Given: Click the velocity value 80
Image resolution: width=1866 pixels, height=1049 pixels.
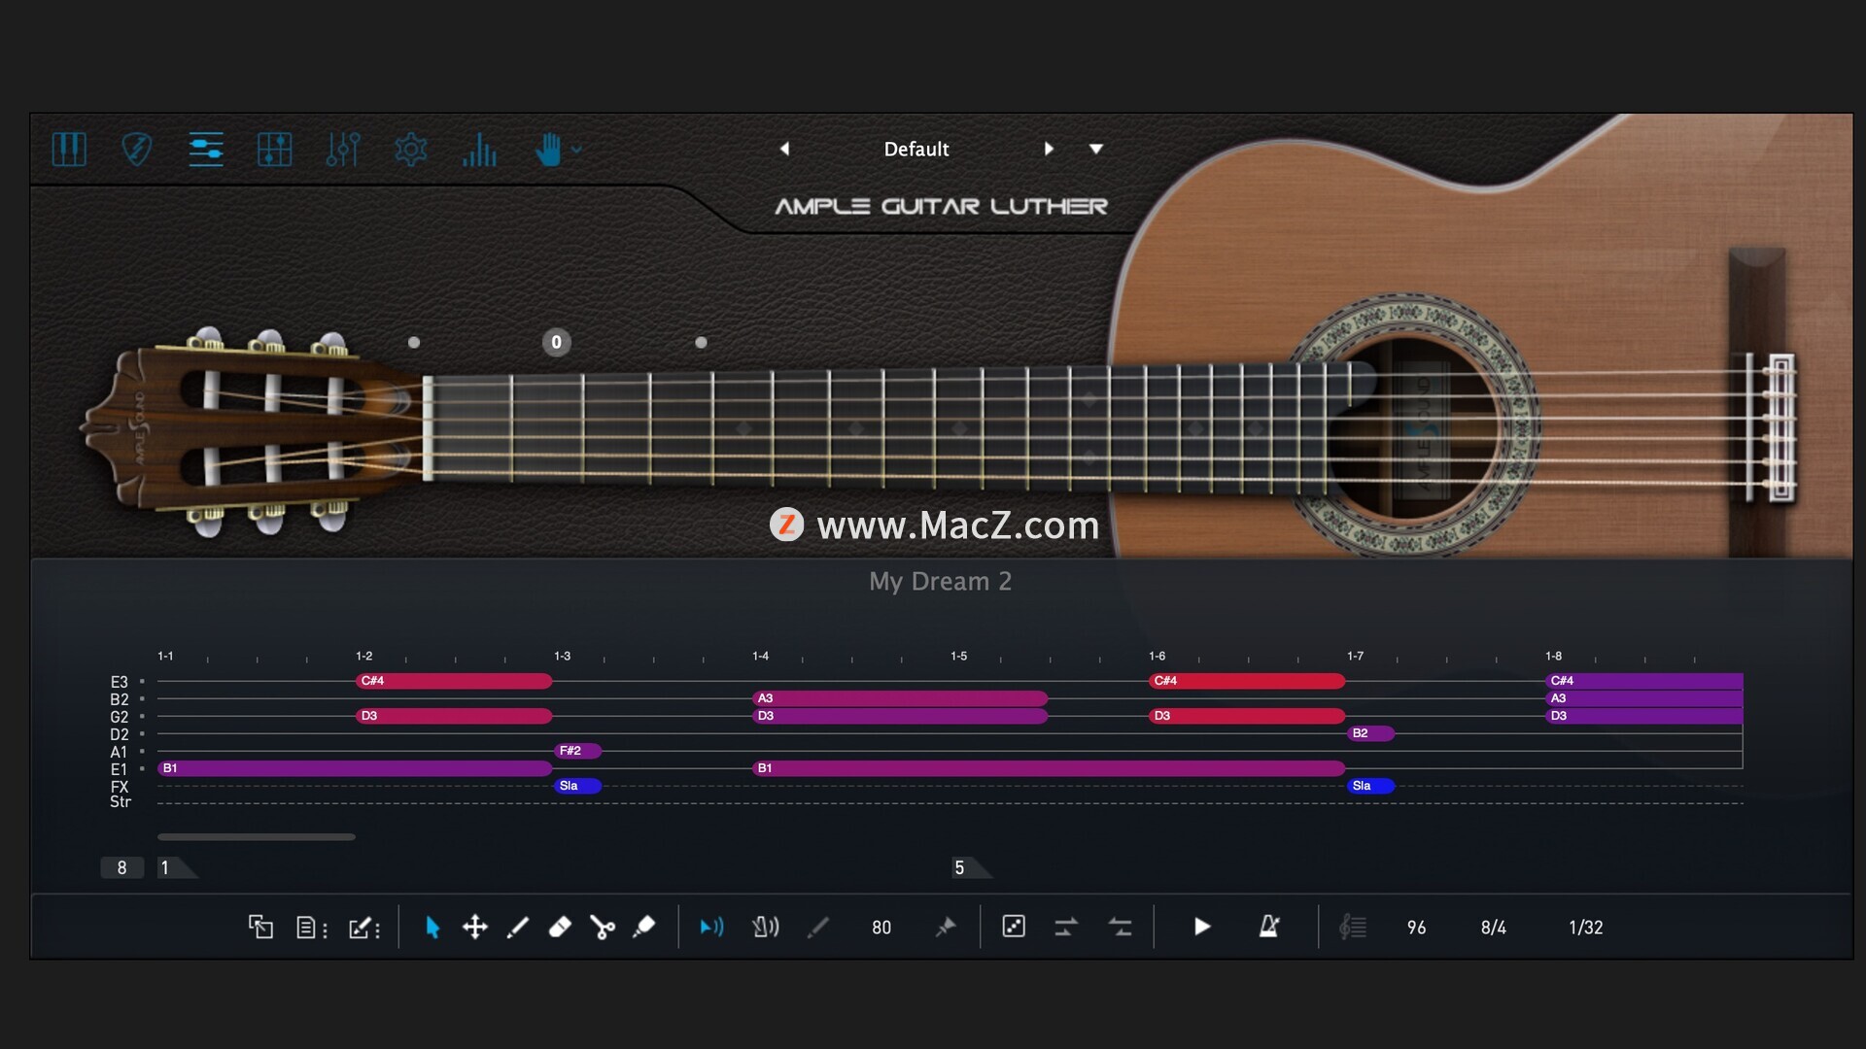Looking at the screenshot, I should tap(881, 928).
